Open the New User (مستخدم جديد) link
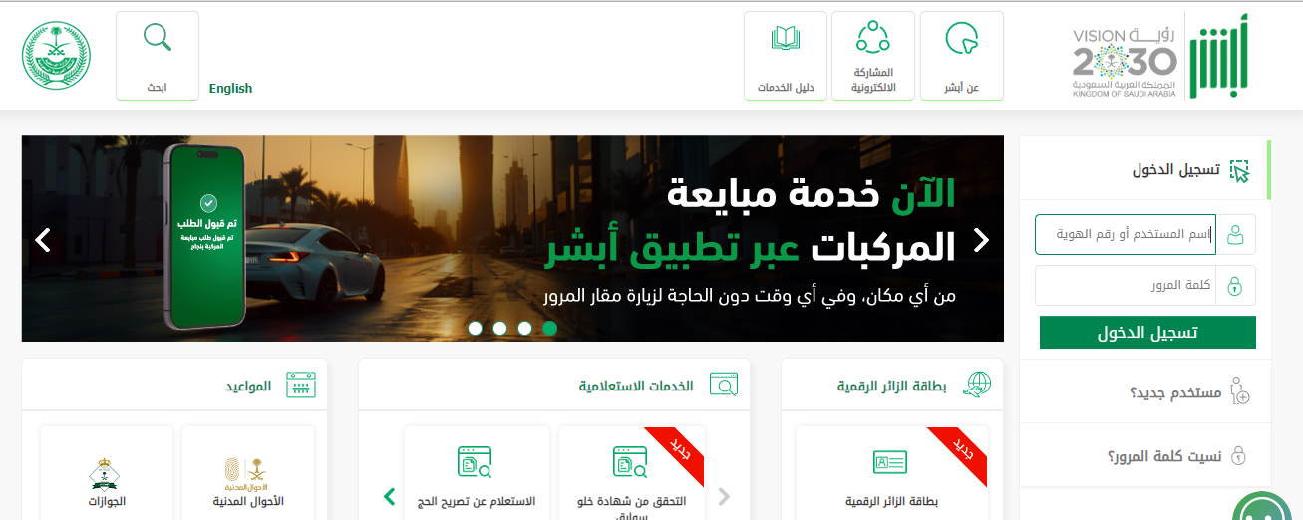The height and width of the screenshot is (520, 1303). (1176, 392)
